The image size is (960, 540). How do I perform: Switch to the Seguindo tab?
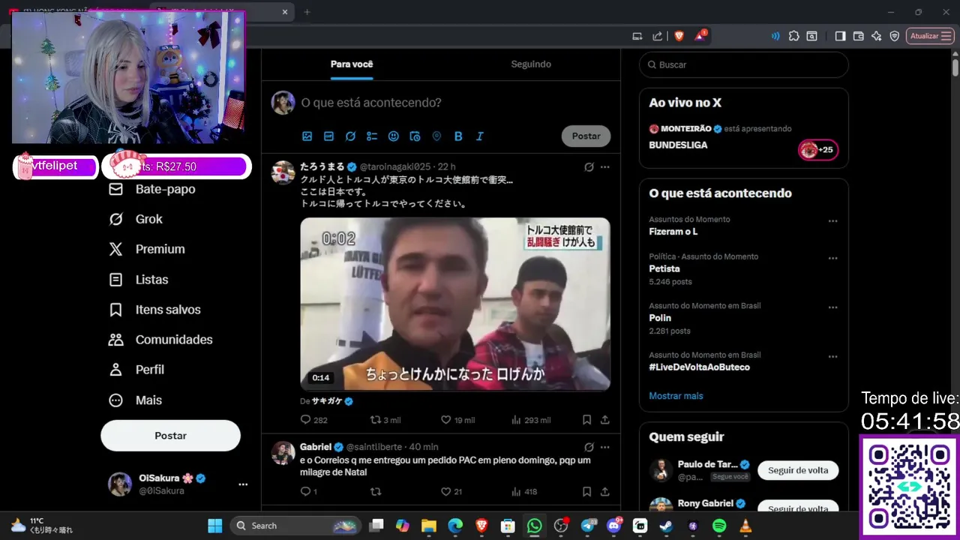pos(531,64)
